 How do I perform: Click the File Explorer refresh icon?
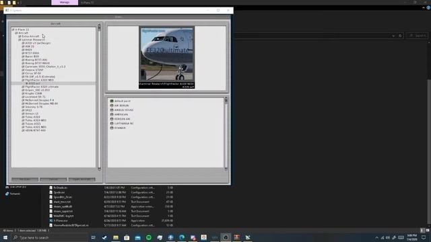tap(400, 36)
